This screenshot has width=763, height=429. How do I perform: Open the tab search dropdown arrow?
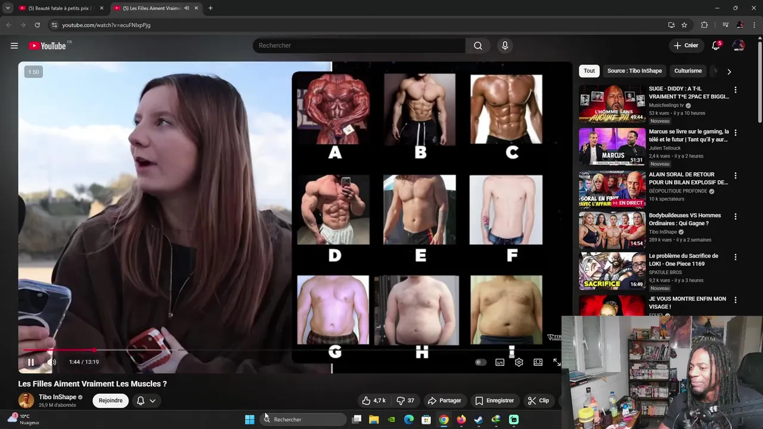[8, 8]
